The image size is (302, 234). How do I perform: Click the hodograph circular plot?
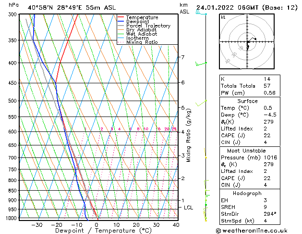tap(248, 43)
